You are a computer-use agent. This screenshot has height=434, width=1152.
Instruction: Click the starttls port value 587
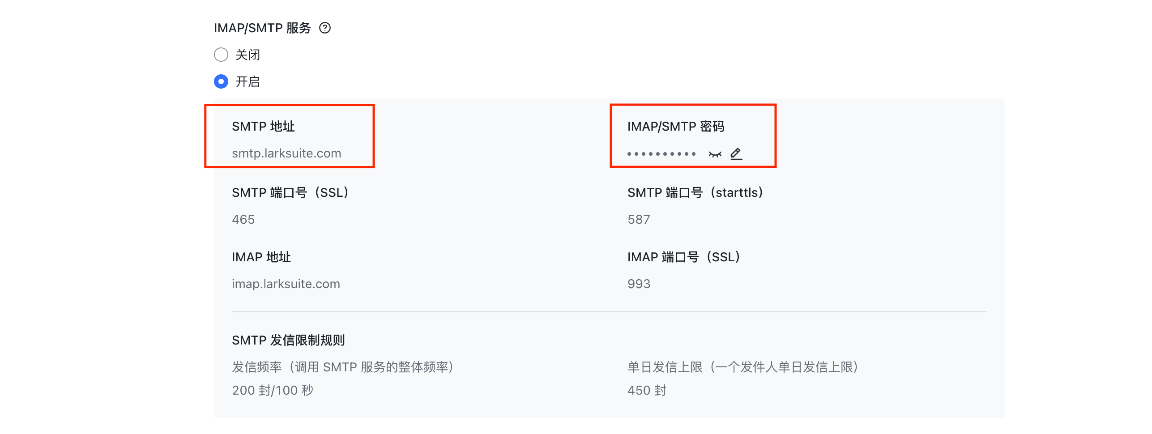click(x=639, y=220)
